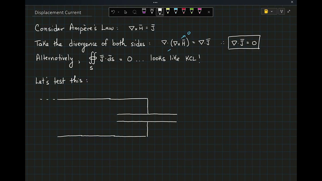
Task: Expand the page to full screen
Action: pyautogui.click(x=289, y=11)
